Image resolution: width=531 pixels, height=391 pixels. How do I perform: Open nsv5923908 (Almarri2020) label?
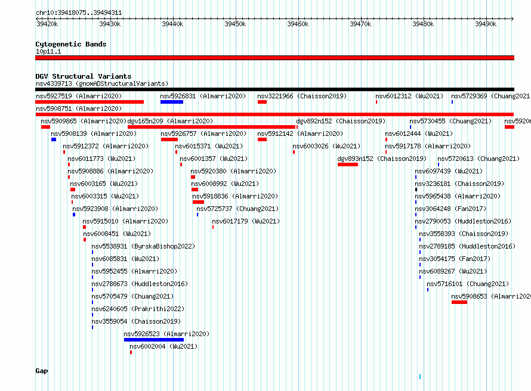115,209
